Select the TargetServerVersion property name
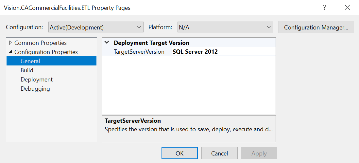The width and height of the screenshot is (359, 163). (x=139, y=52)
